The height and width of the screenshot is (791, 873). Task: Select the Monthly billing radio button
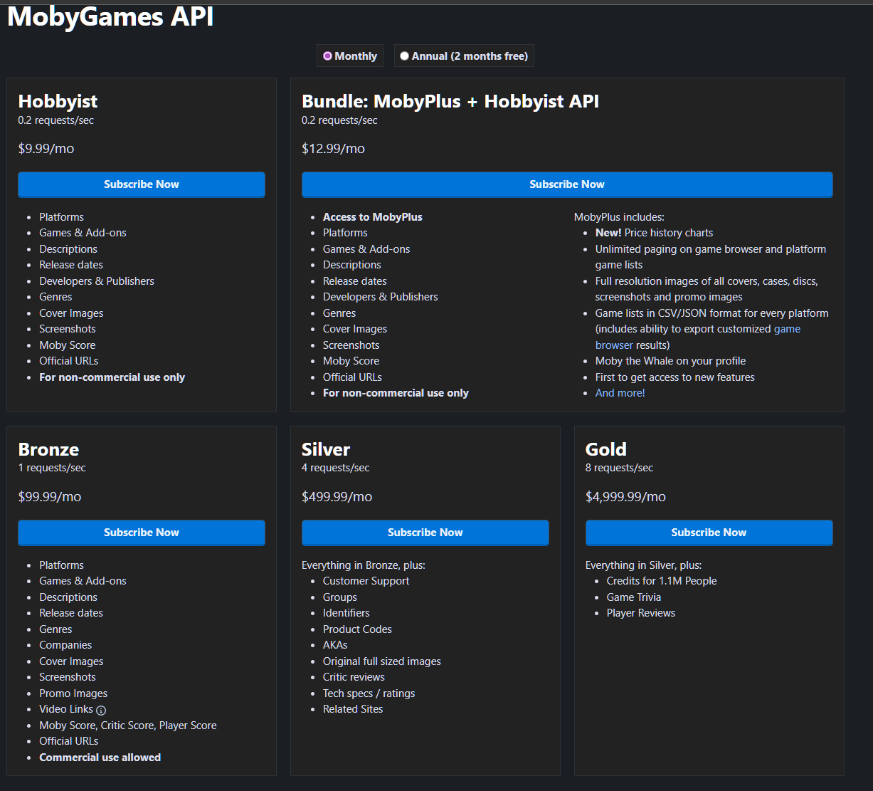[328, 56]
